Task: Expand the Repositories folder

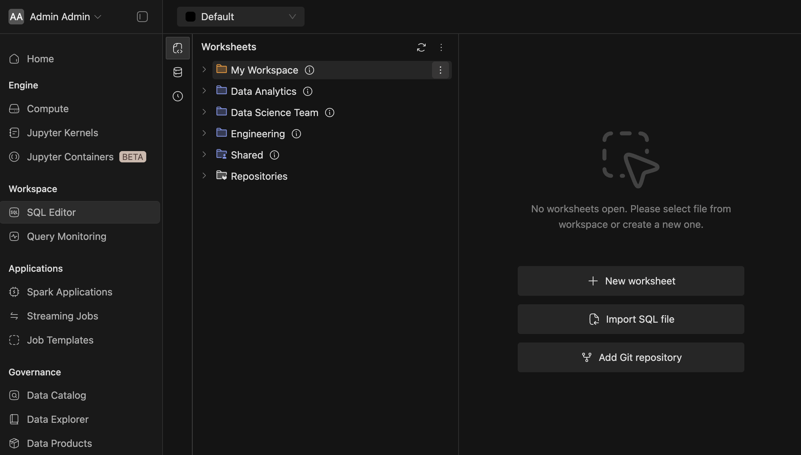Action: [x=204, y=176]
